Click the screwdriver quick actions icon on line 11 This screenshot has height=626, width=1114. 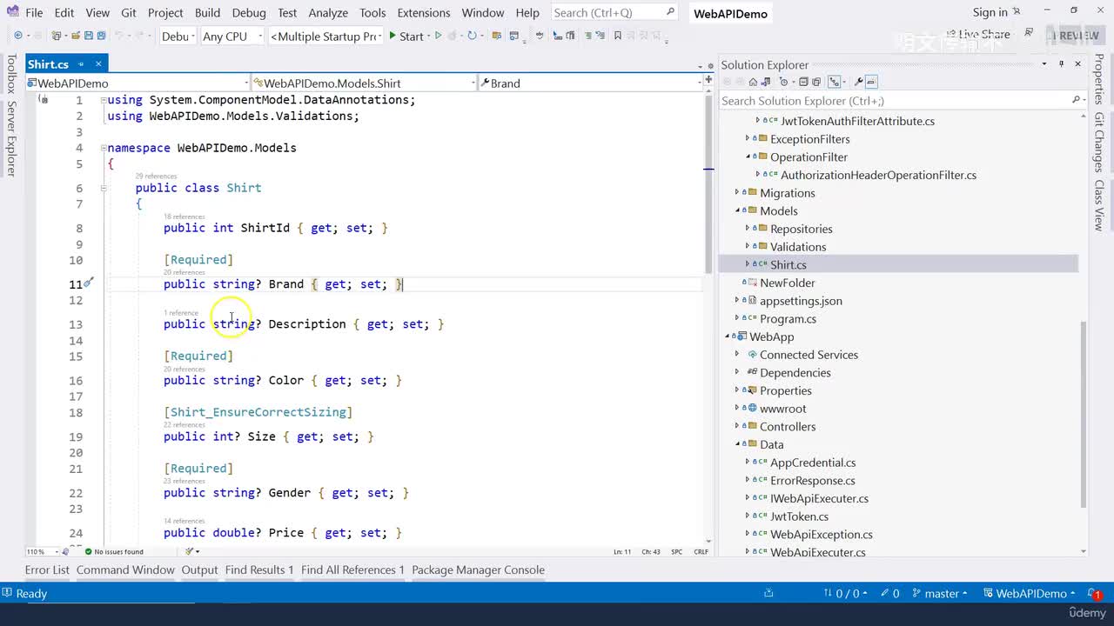[x=89, y=283]
